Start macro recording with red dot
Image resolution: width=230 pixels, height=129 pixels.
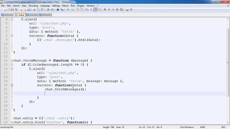tap(105, 10)
